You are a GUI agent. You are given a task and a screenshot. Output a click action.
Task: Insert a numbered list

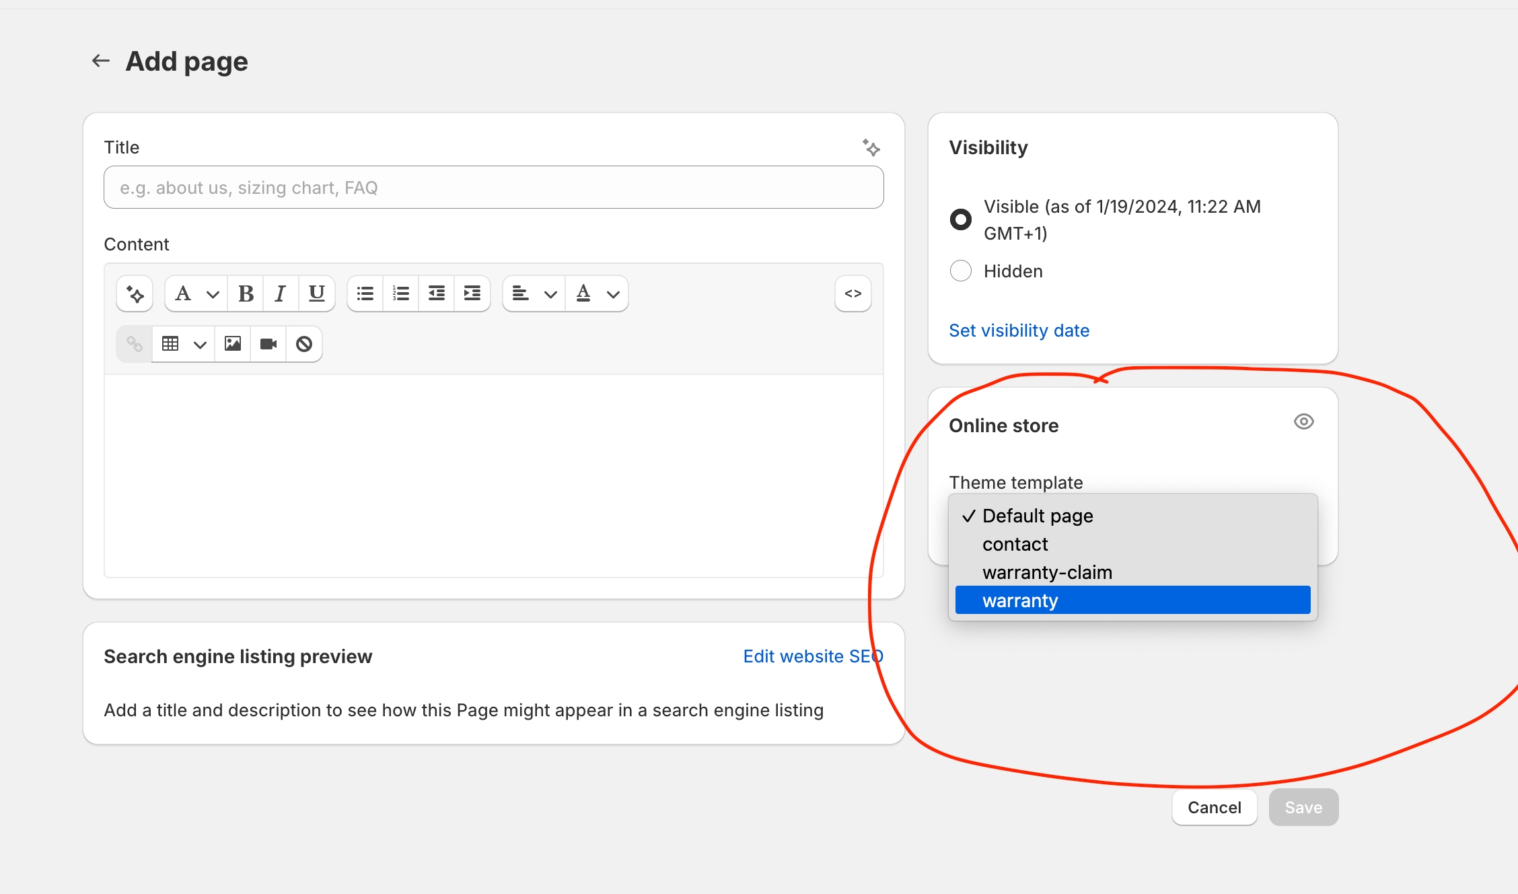[x=401, y=294]
